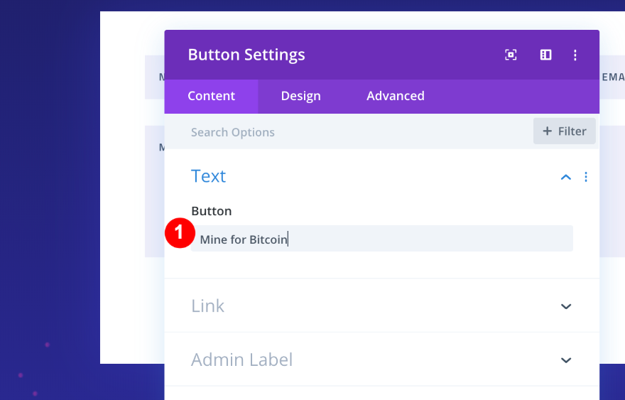The height and width of the screenshot is (400, 625).
Task: Switch to the Content tab
Action: pyautogui.click(x=211, y=96)
